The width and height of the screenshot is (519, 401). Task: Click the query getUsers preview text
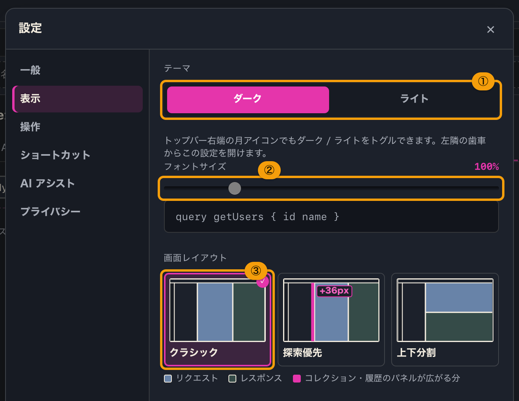point(258,217)
